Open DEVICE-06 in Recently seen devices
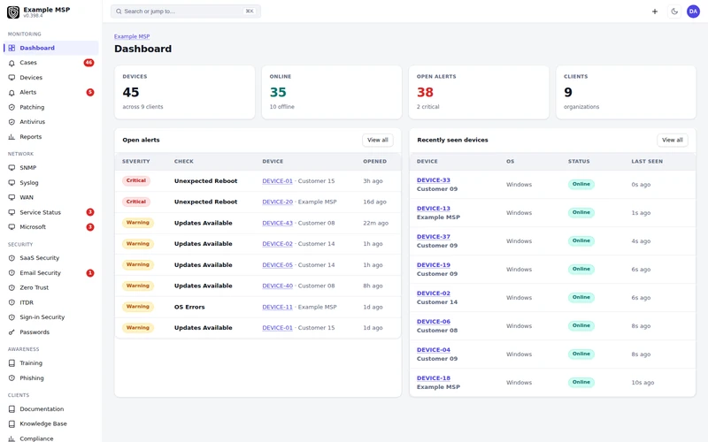This screenshot has width=708, height=442. [434, 322]
